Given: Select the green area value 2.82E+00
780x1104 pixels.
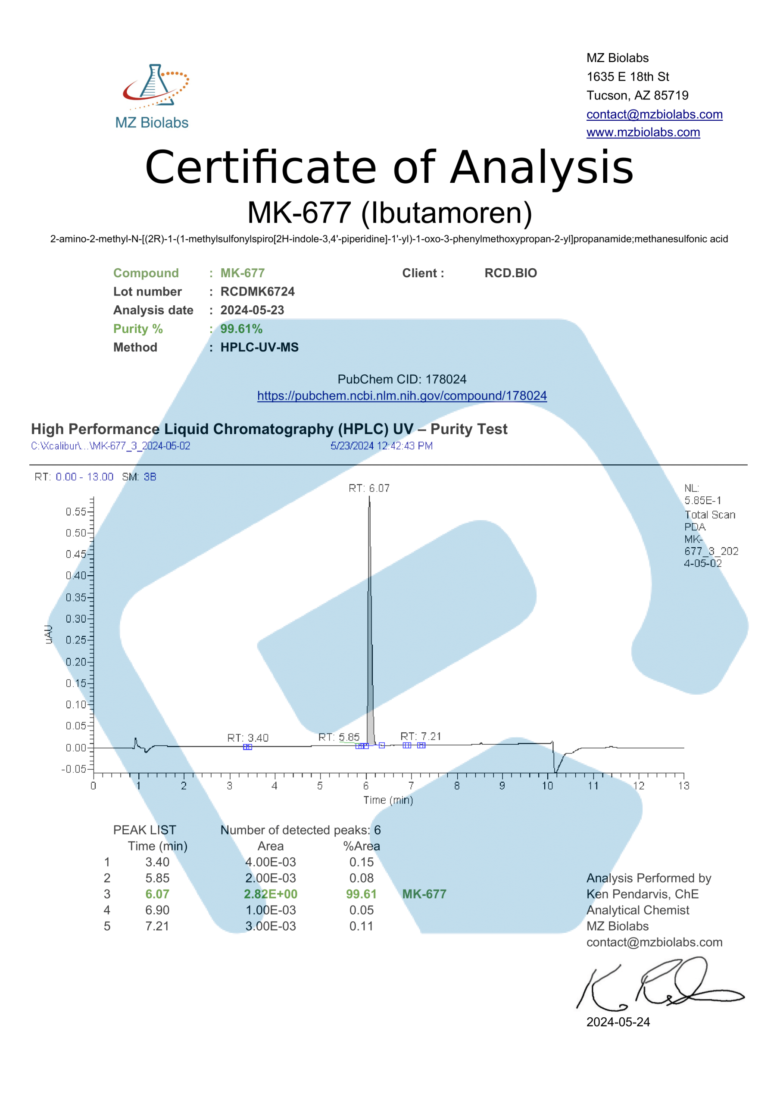Looking at the screenshot, I should click(x=271, y=894).
